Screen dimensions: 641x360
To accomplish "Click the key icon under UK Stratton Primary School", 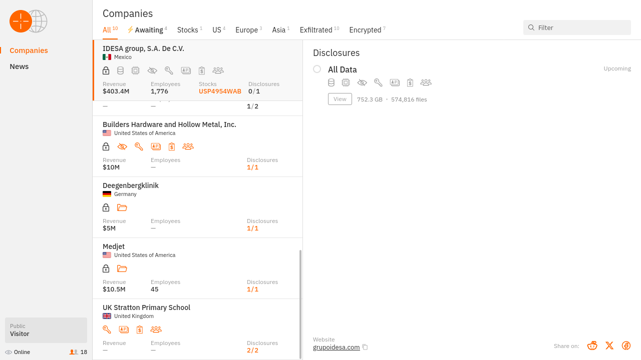I will coord(107,329).
